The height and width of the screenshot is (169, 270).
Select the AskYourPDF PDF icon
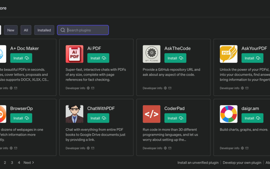coord(228,54)
